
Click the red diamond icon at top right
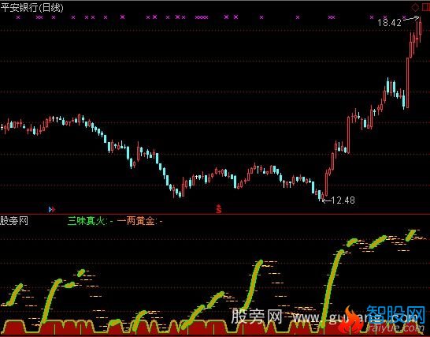[416, 7]
